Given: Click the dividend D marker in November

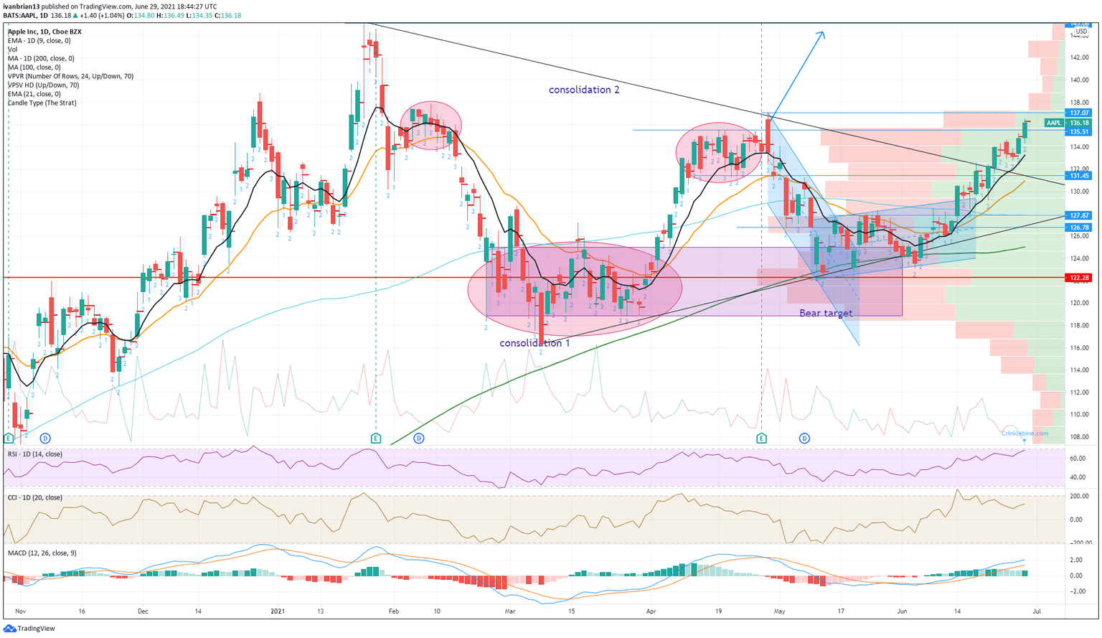Looking at the screenshot, I should [45, 438].
